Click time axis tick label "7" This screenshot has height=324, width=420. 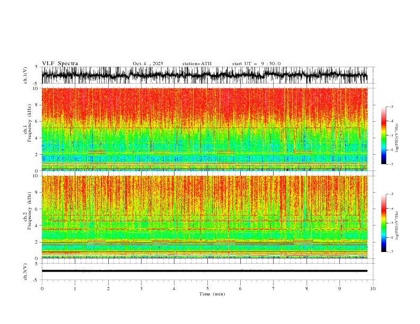click(x=274, y=289)
